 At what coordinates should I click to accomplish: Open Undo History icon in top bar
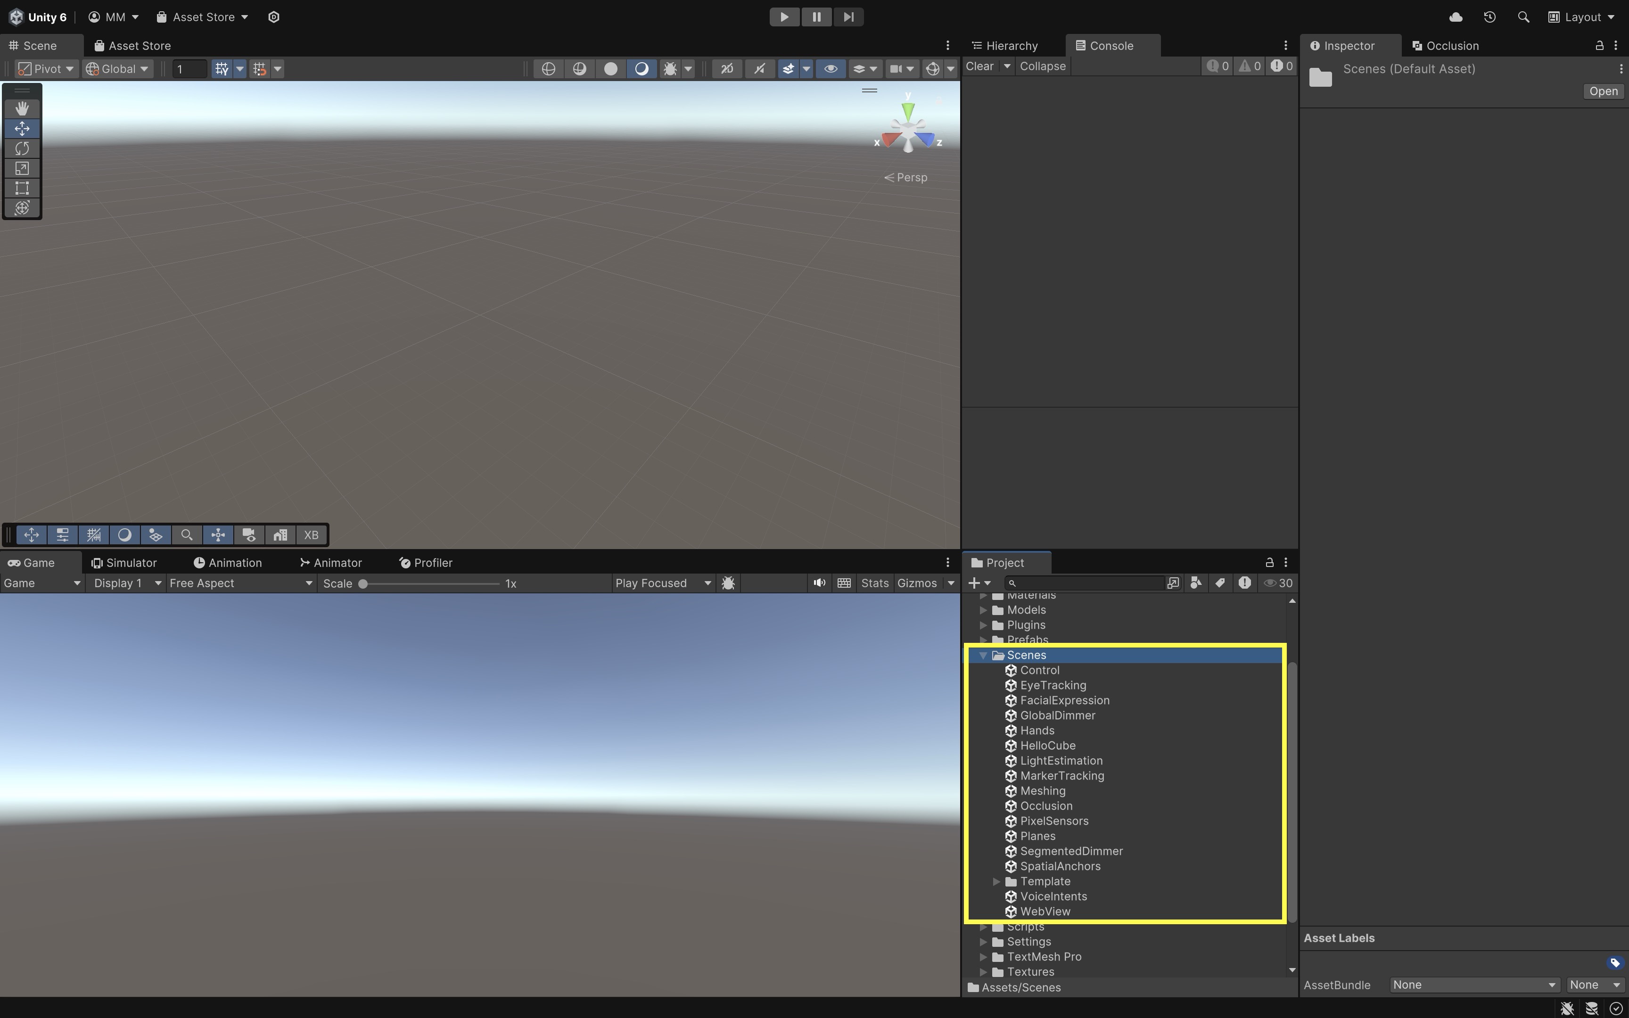click(1489, 17)
